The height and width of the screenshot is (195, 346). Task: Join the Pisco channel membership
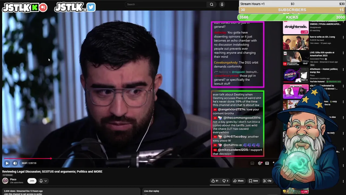point(32,181)
